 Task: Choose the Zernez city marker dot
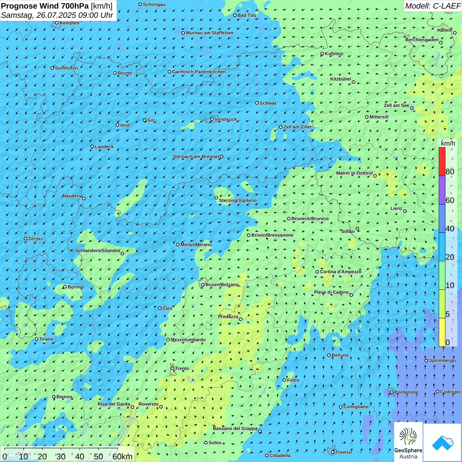(x=25, y=239)
